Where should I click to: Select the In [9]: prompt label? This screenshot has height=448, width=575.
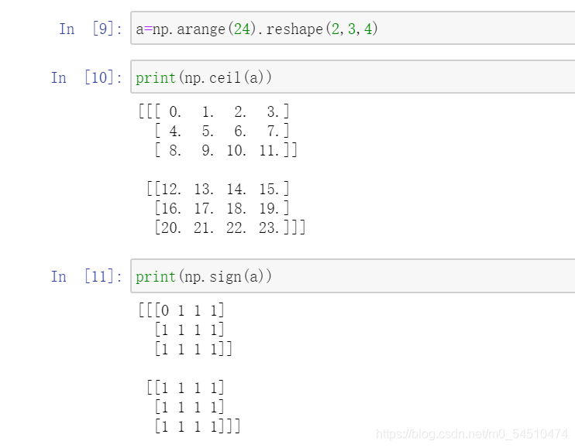[91, 29]
